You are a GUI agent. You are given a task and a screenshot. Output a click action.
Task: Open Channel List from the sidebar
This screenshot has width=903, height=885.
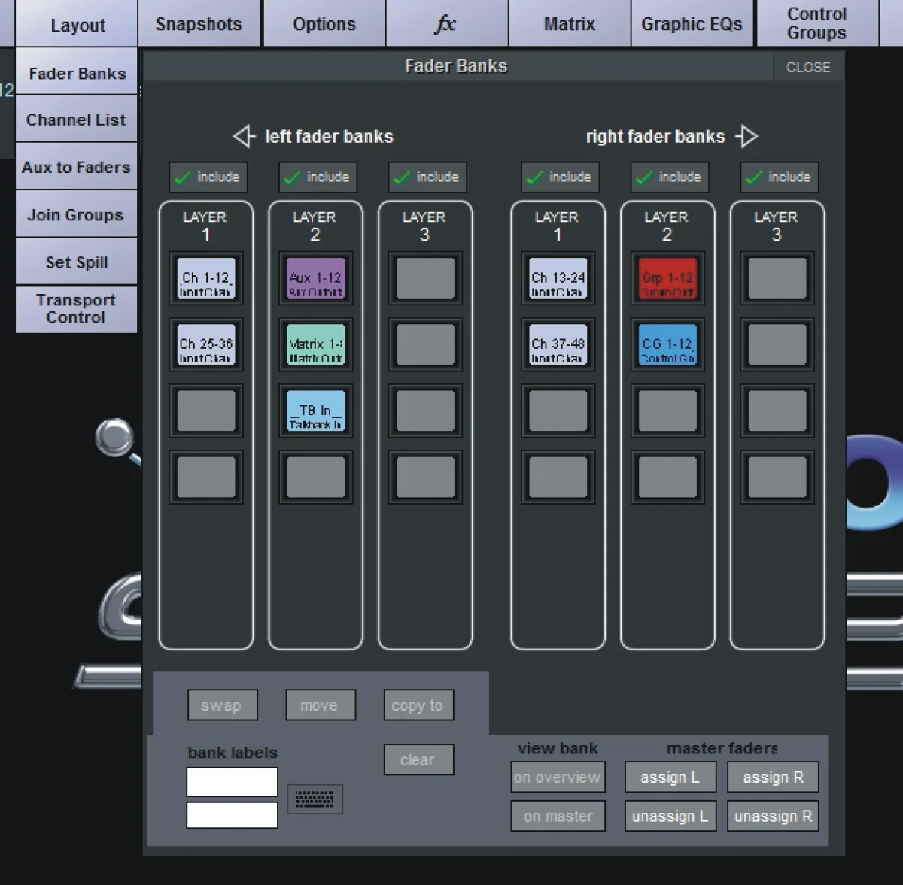point(77,120)
